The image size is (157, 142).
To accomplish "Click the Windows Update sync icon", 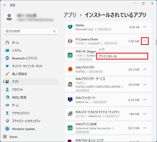I will (7, 129).
